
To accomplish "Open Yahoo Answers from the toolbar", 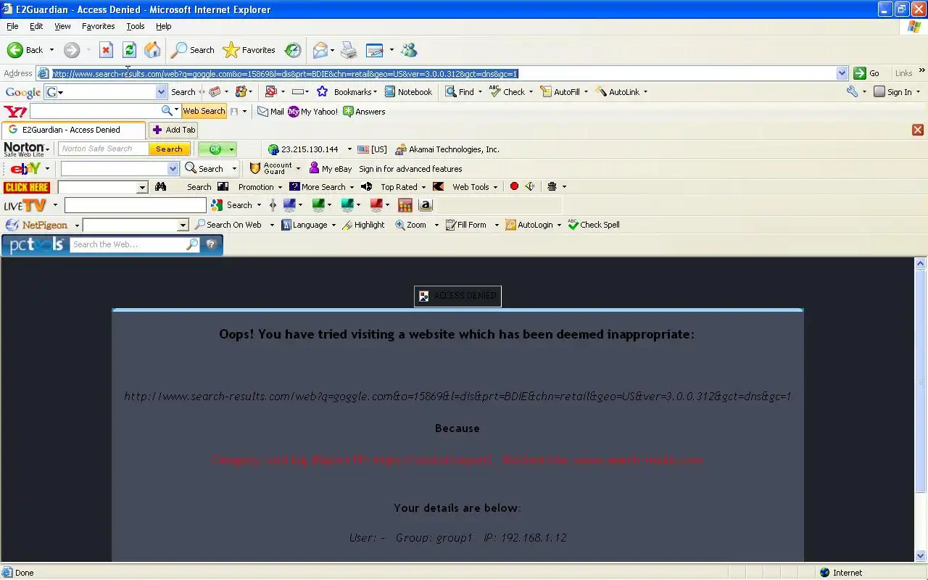I will [364, 112].
